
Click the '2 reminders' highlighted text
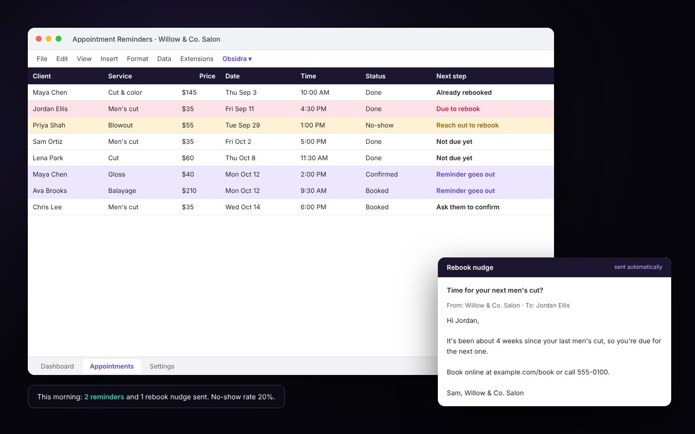point(104,397)
